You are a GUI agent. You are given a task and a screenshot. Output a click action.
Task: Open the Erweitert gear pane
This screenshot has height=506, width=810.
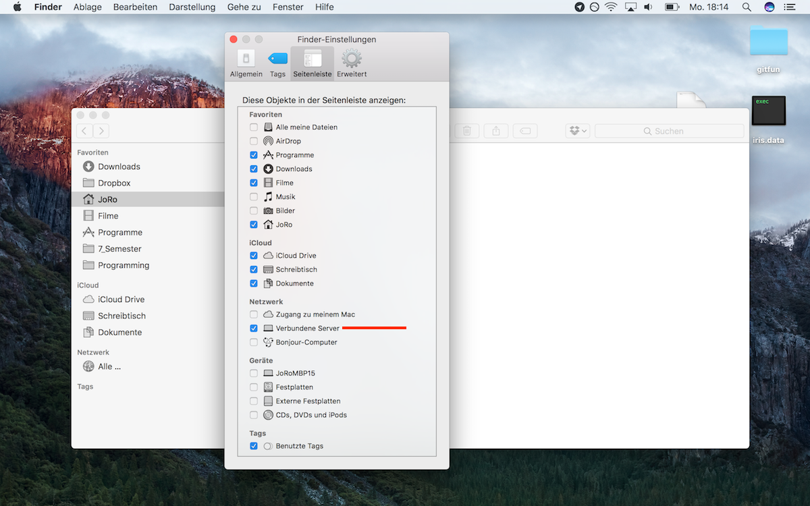(352, 63)
